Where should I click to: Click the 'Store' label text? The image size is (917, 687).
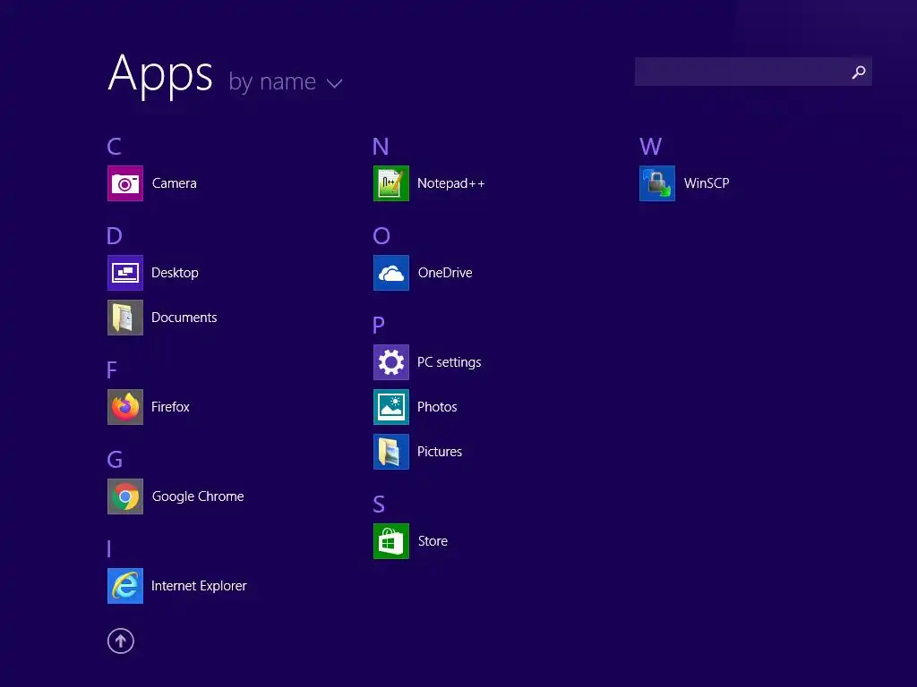pyautogui.click(x=433, y=541)
